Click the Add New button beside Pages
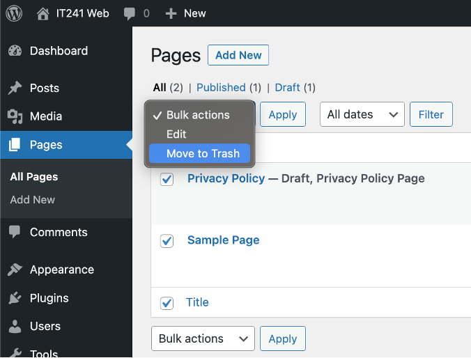The height and width of the screenshot is (358, 471). click(x=238, y=55)
